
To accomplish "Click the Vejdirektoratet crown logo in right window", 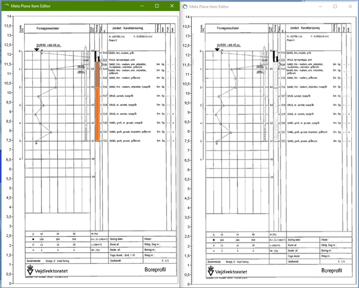I will (x=211, y=271).
